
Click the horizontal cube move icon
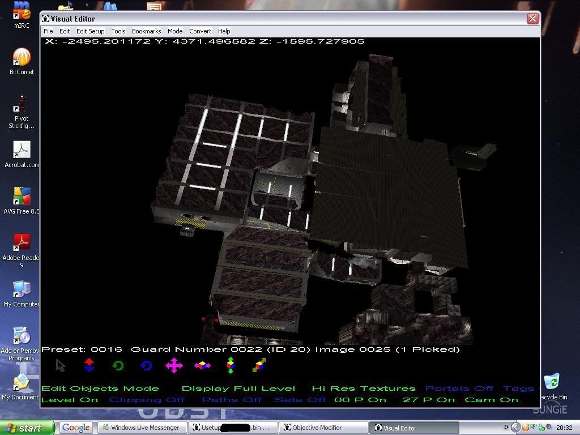click(x=202, y=365)
